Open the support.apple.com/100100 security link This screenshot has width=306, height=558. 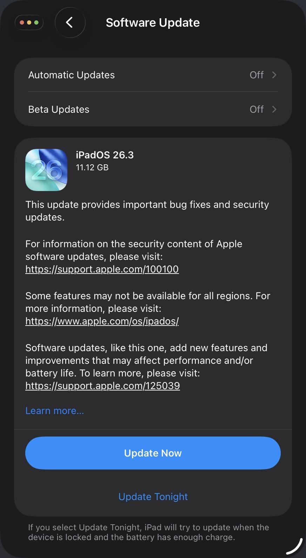[x=102, y=269]
